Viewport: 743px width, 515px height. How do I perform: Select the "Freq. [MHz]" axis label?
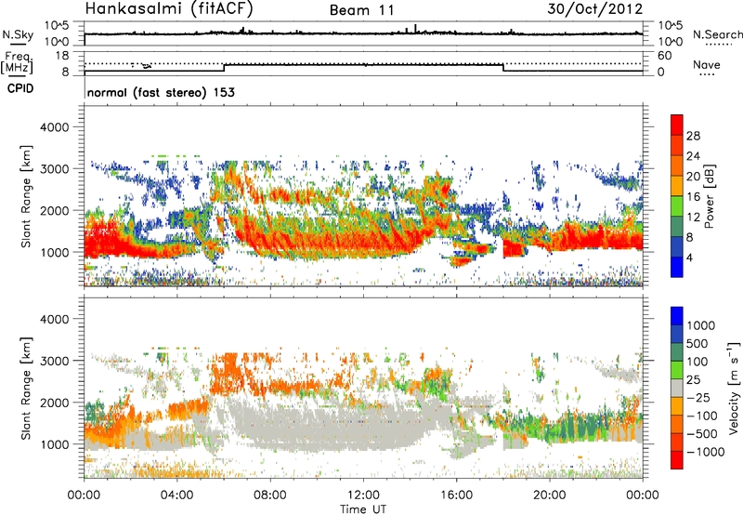(17, 63)
